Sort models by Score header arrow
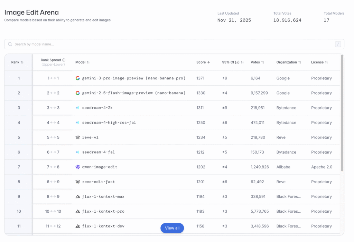The width and height of the screenshot is (354, 242). 208,62
